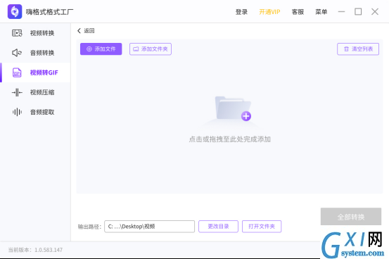The height and width of the screenshot is (259, 389).
Task: Open the 登录 login link
Action: [x=241, y=12]
